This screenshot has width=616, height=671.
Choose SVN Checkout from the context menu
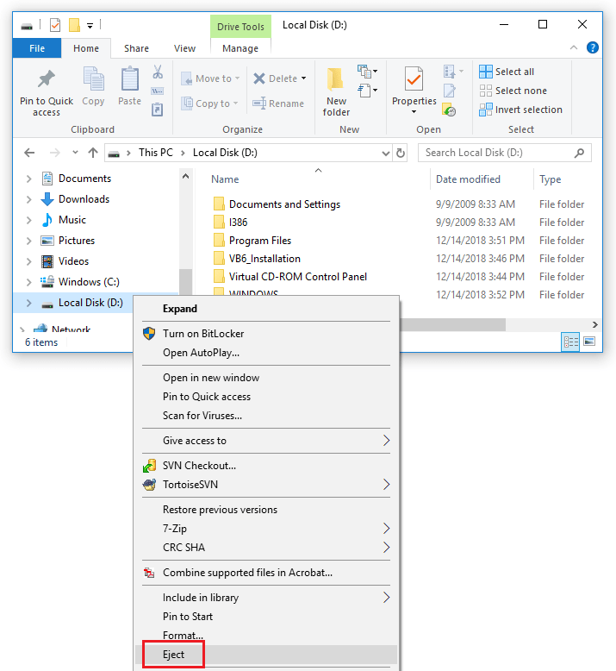pos(266,466)
